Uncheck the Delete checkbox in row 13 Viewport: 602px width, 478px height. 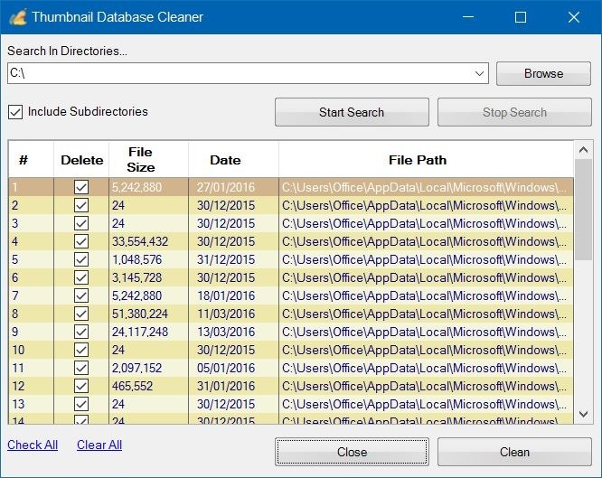81,404
